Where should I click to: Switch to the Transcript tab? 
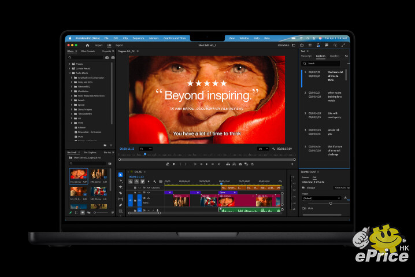coord(306,56)
